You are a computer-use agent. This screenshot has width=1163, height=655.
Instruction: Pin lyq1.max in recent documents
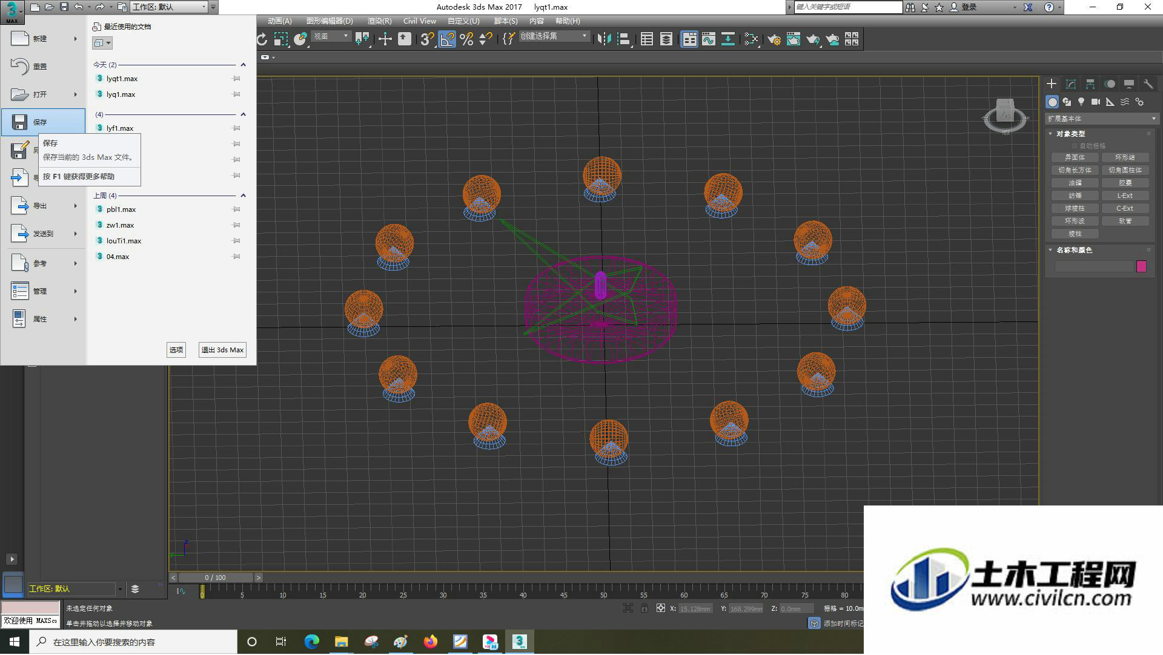point(237,94)
